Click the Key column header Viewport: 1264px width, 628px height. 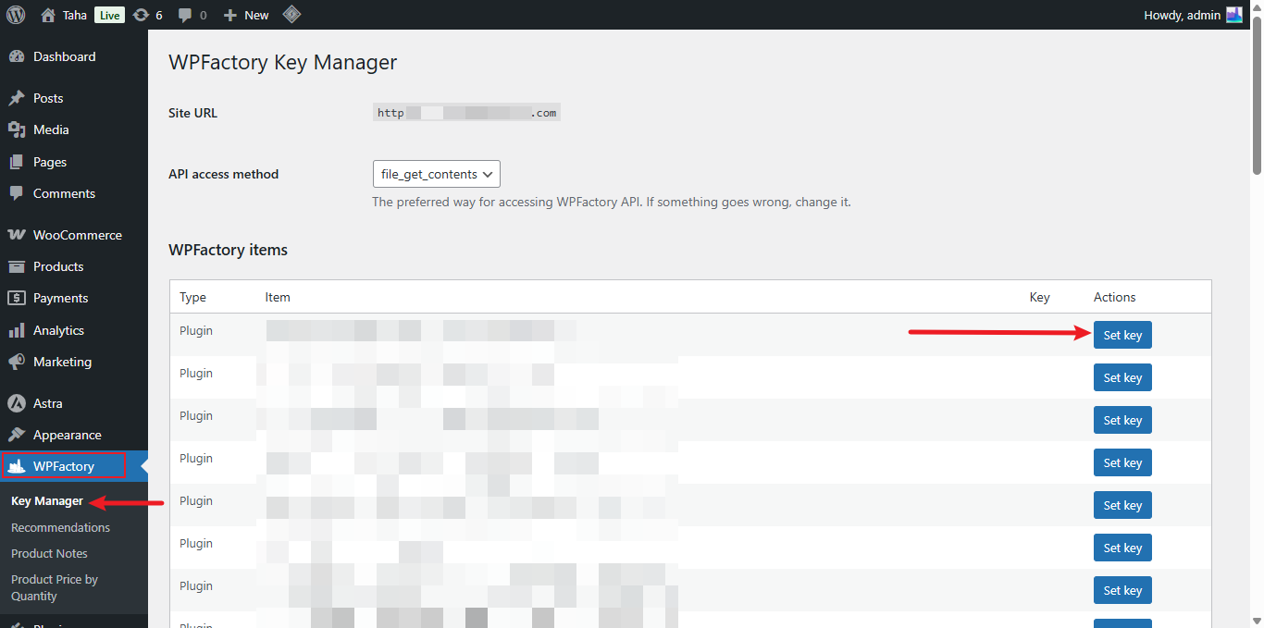[1039, 297]
